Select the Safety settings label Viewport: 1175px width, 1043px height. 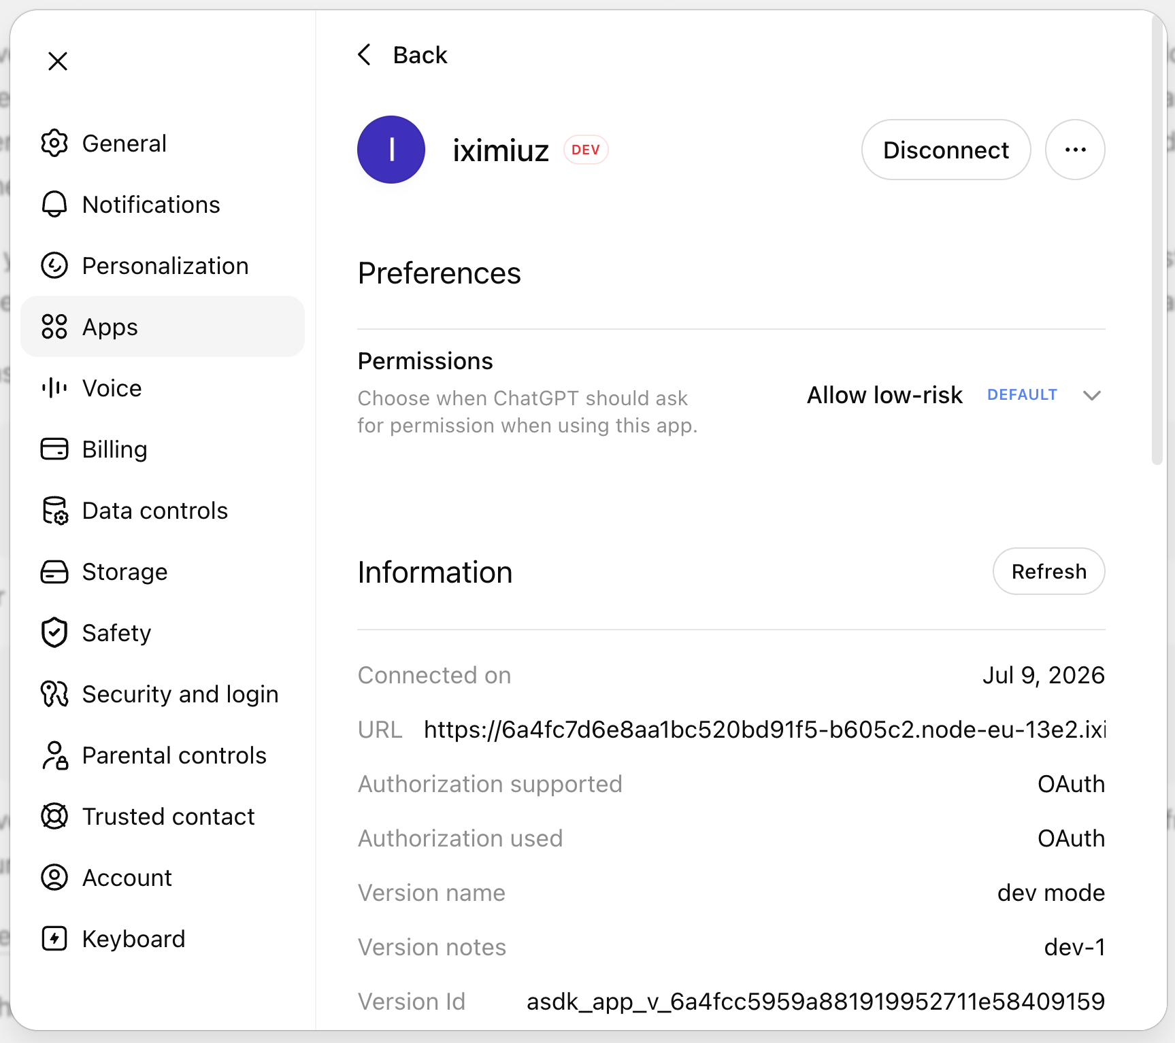pyautogui.click(x=117, y=633)
